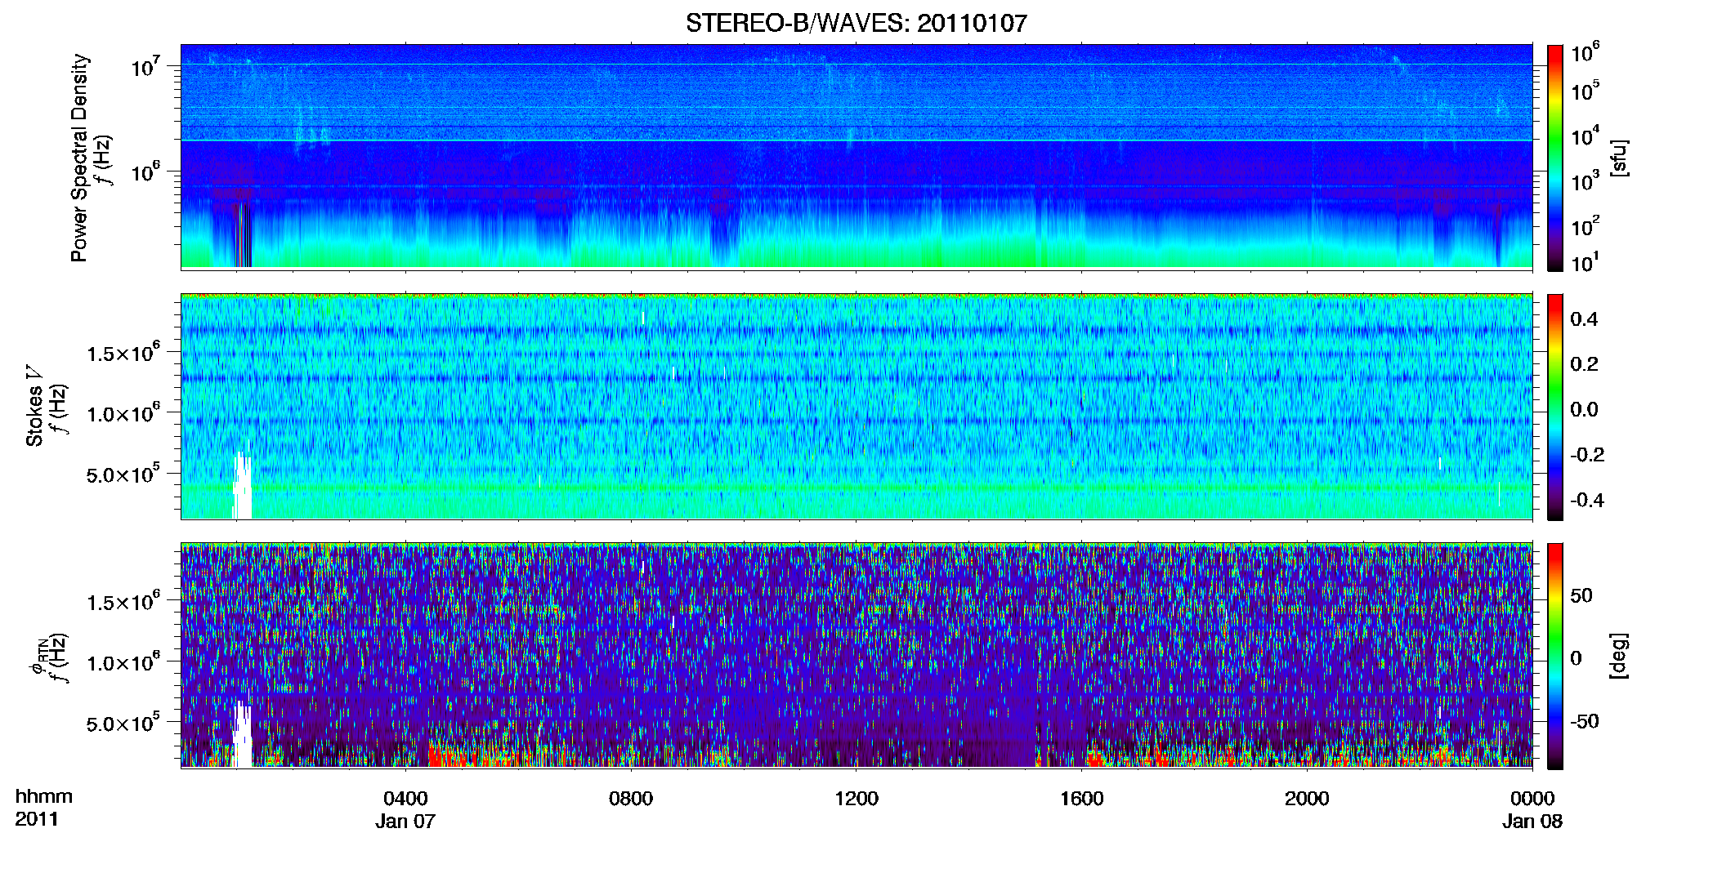This screenshot has height=882, width=1713.
Task: Click the 1.0×10^6 tick on φ RTN panel
Action: 123,662
